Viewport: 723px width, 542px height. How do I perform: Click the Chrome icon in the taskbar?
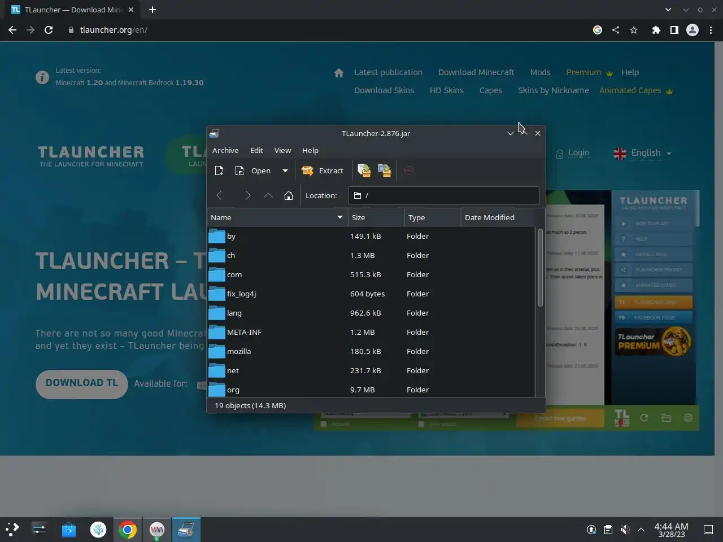128,530
